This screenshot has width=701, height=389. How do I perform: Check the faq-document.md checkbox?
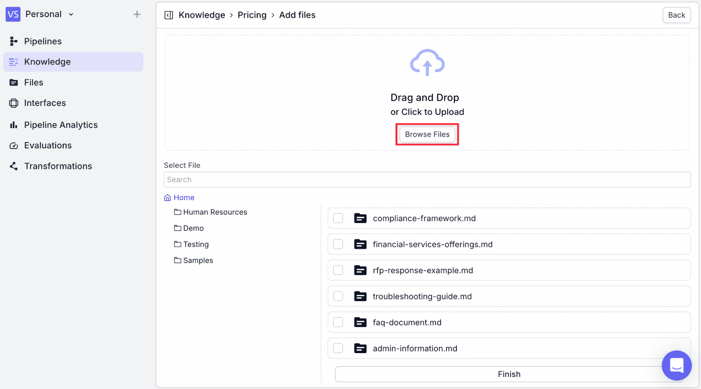pyautogui.click(x=338, y=322)
